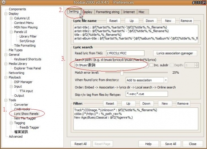
Task: Collapse the Tagging tree node
Action: coord(11,123)
